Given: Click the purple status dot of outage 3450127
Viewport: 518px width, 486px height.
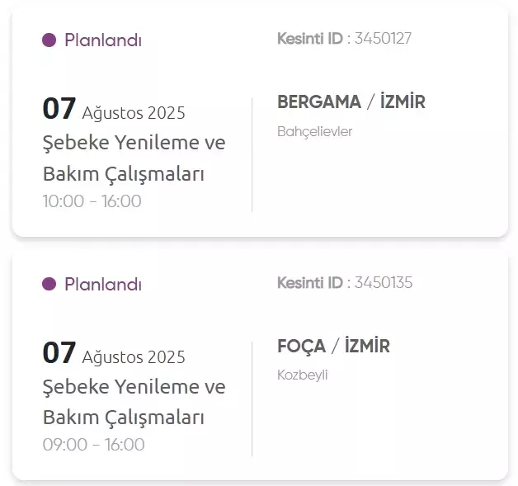Looking at the screenshot, I should click(49, 40).
